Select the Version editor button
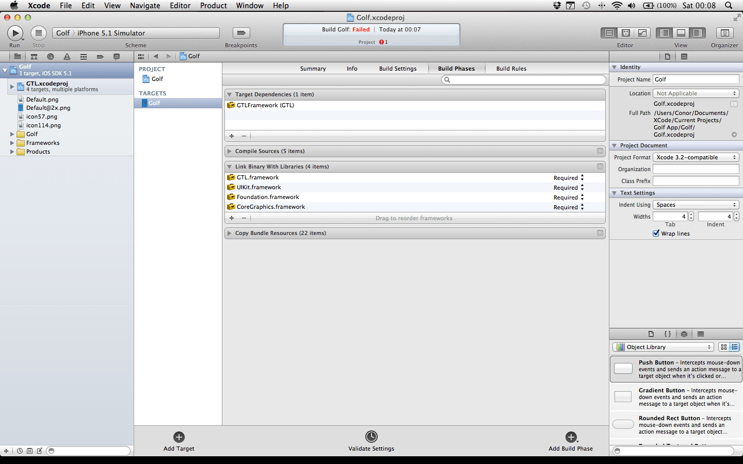743x464 pixels. point(642,33)
